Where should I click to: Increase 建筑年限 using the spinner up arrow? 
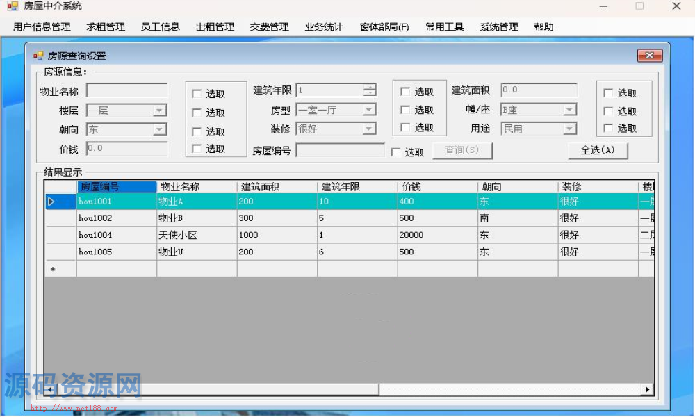coord(370,87)
